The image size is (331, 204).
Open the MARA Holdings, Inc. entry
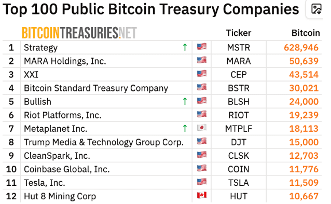65,61
